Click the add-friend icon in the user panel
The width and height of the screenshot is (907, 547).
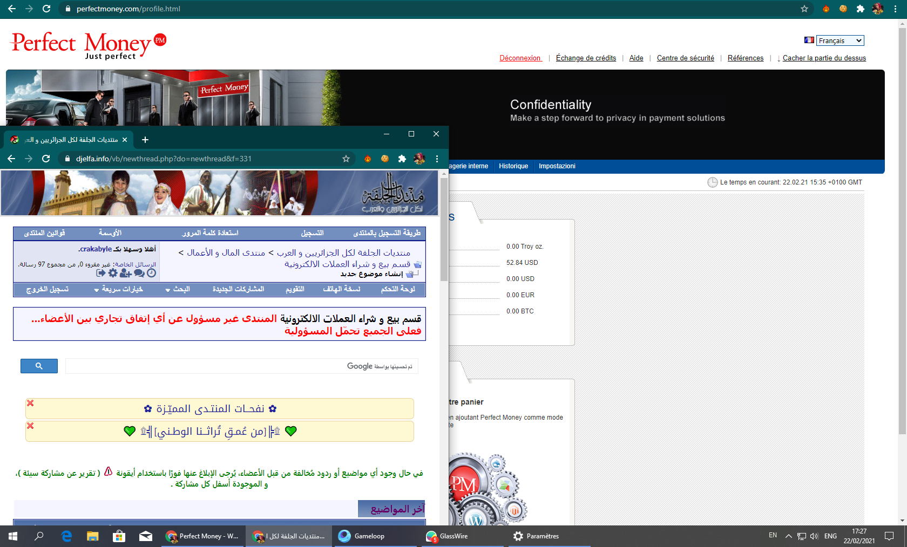coord(126,273)
